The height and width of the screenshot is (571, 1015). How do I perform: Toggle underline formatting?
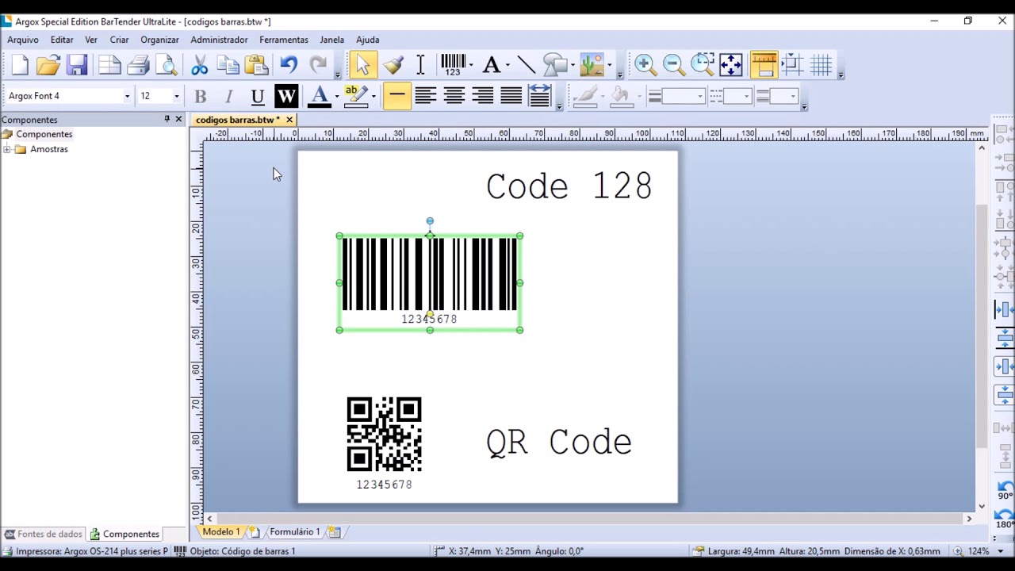pyautogui.click(x=257, y=97)
